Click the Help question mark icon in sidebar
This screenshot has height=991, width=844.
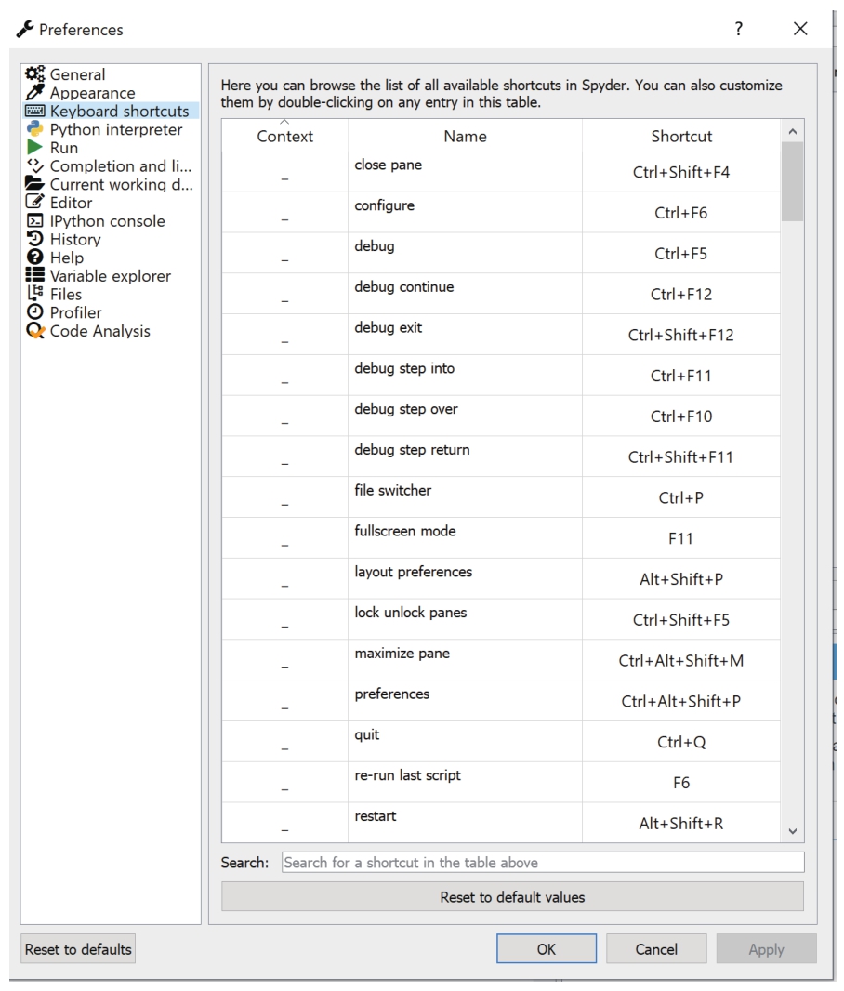pyautogui.click(x=34, y=258)
